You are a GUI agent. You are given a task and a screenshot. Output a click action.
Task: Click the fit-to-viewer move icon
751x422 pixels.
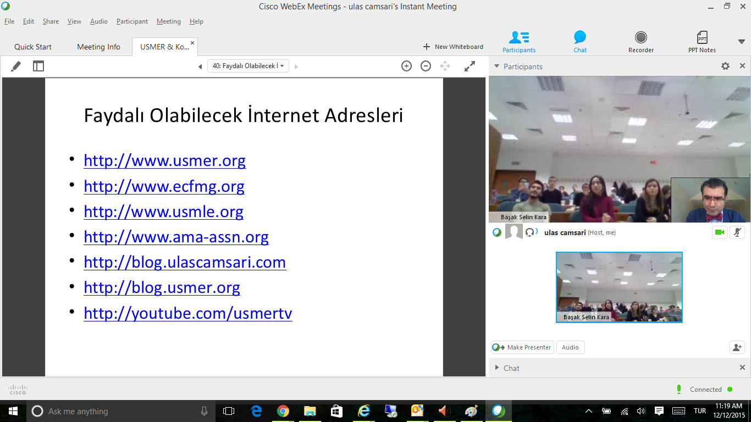445,66
